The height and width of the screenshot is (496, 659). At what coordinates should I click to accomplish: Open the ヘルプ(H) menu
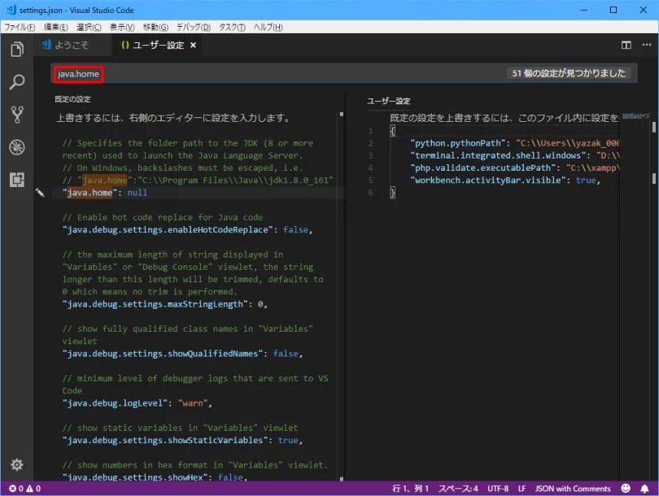(268, 28)
